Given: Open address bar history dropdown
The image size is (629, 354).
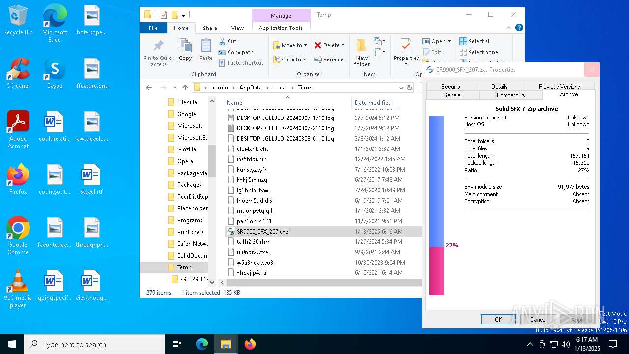Looking at the screenshot, I should tap(401, 88).
